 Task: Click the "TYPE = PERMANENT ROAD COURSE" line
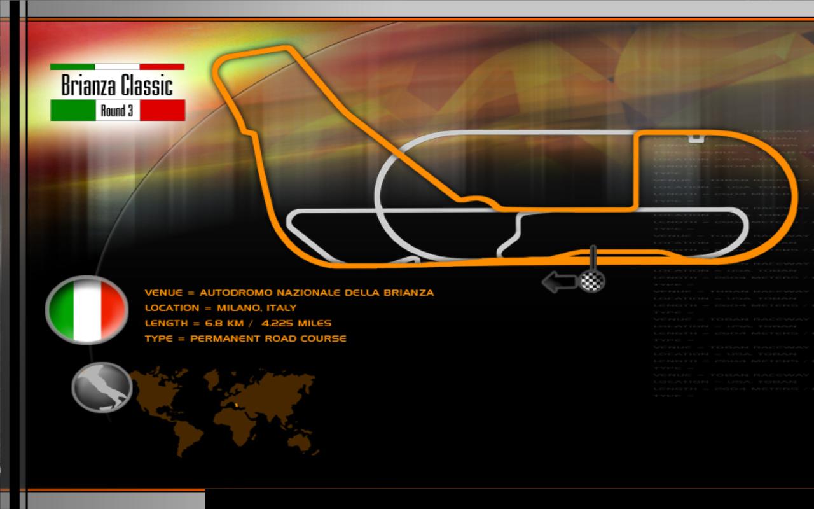click(245, 338)
